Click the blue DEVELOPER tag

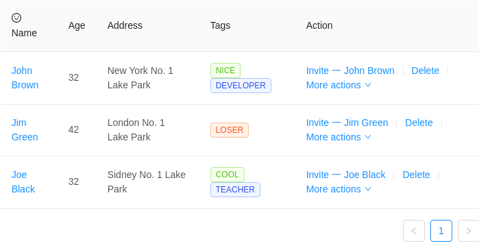pos(241,86)
